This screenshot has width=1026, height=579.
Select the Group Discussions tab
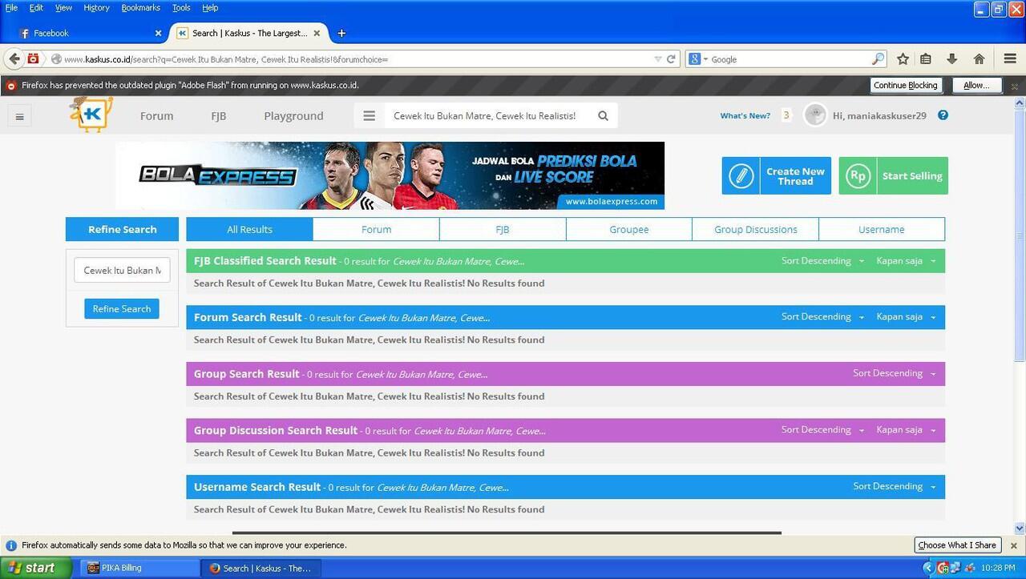(755, 229)
